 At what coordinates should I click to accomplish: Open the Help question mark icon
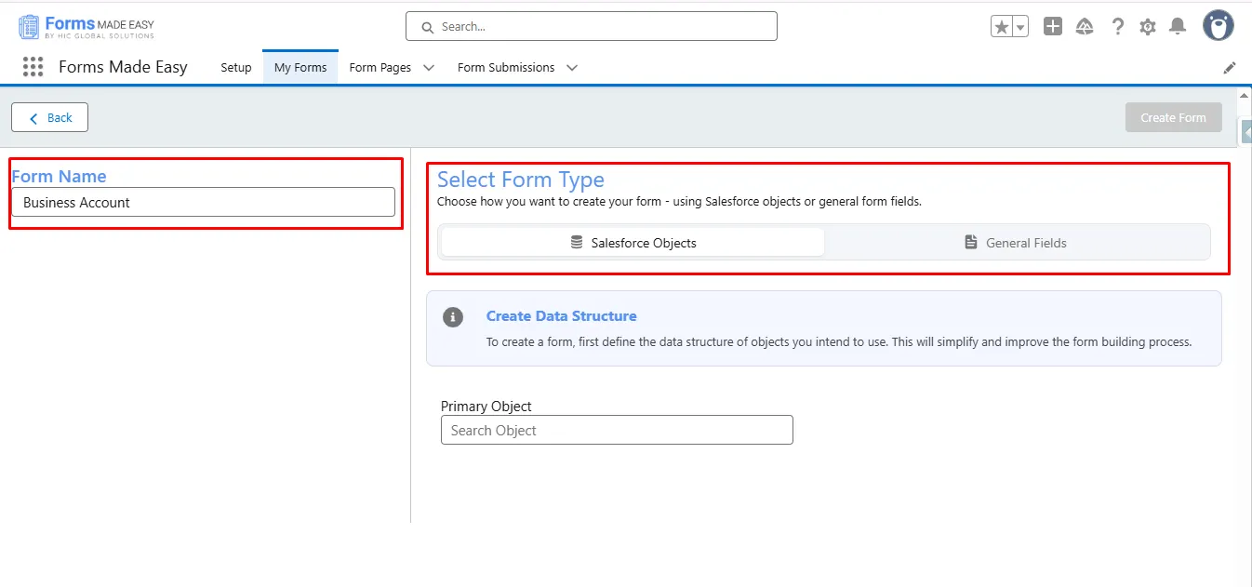coord(1117,27)
